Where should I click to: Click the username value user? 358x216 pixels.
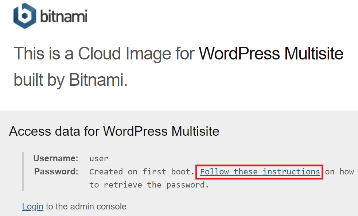coord(99,159)
